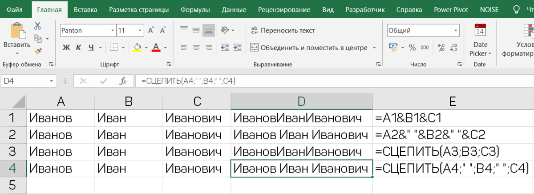534x194 pixels.
Task: Open the fill color dropdown arrow
Action: [x=146, y=47]
